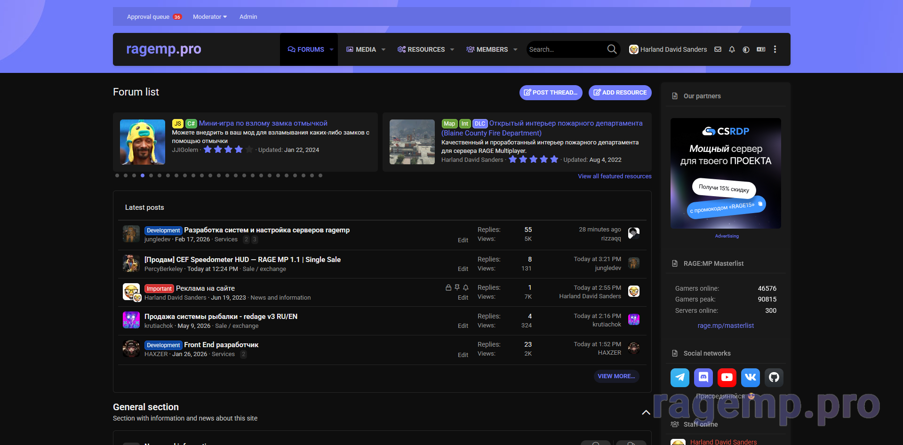Open the vertical three-dot header menu
The width and height of the screenshot is (903, 445).
click(x=775, y=49)
